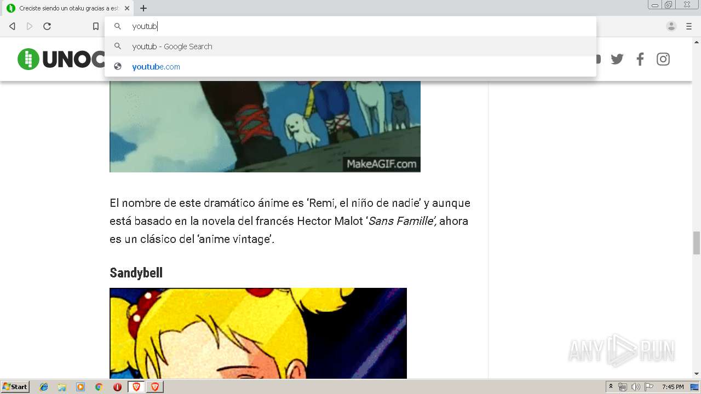Click the 'Sandybell' heading

[136, 273]
